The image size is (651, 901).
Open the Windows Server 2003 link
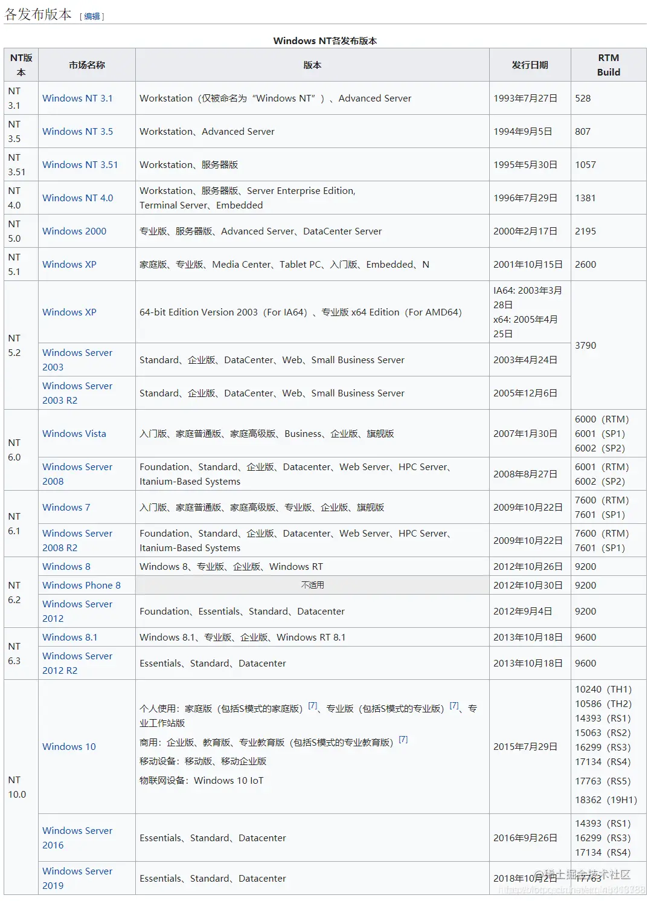77,360
